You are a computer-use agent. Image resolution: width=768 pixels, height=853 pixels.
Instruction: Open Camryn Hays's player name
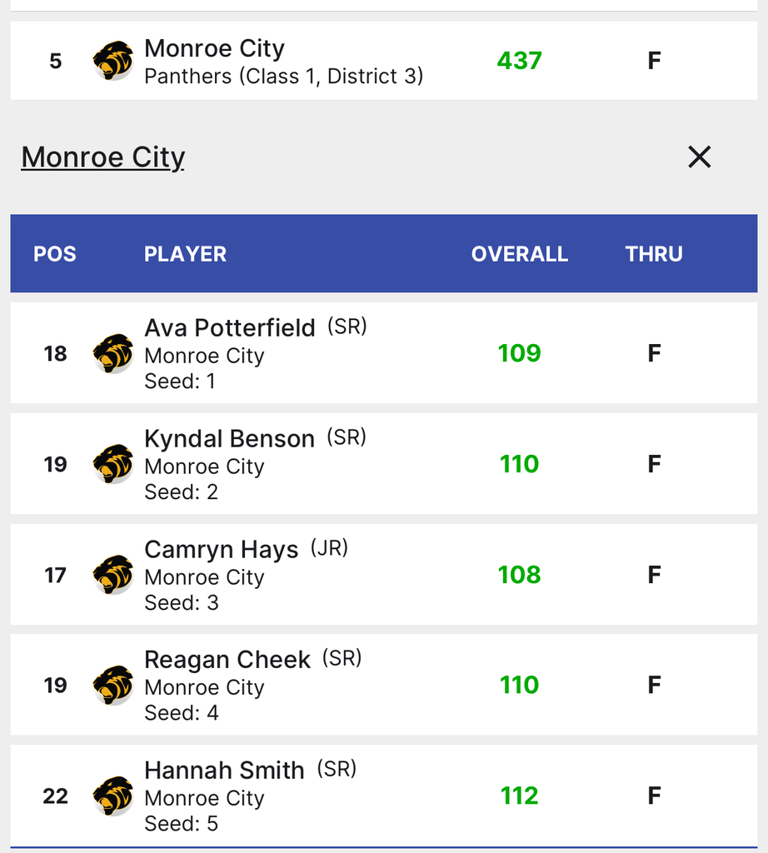[x=221, y=550]
